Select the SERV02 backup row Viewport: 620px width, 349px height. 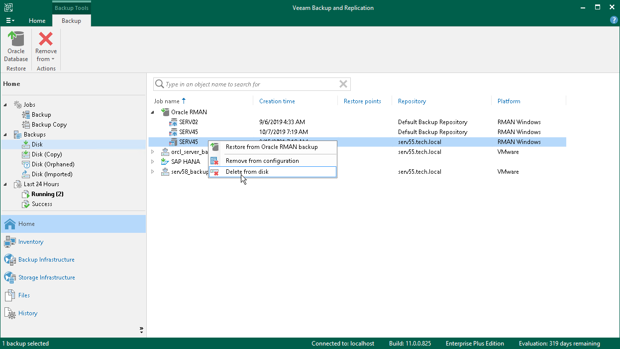(357, 122)
